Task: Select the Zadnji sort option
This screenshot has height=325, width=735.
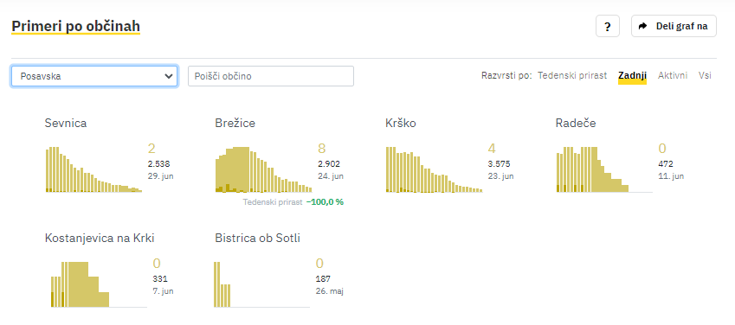Action: pos(632,75)
